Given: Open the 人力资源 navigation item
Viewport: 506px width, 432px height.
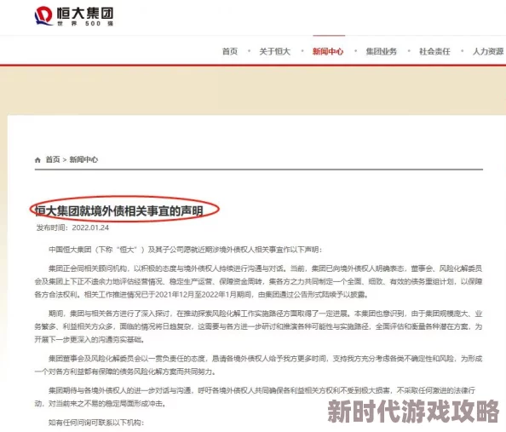Looking at the screenshot, I should click(488, 51).
